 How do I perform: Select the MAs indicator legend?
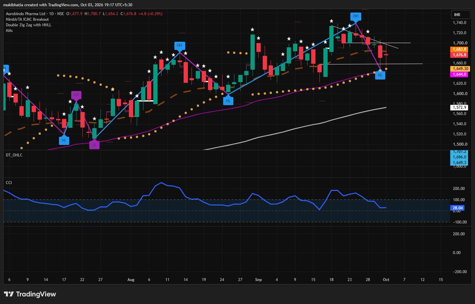(x=9, y=30)
